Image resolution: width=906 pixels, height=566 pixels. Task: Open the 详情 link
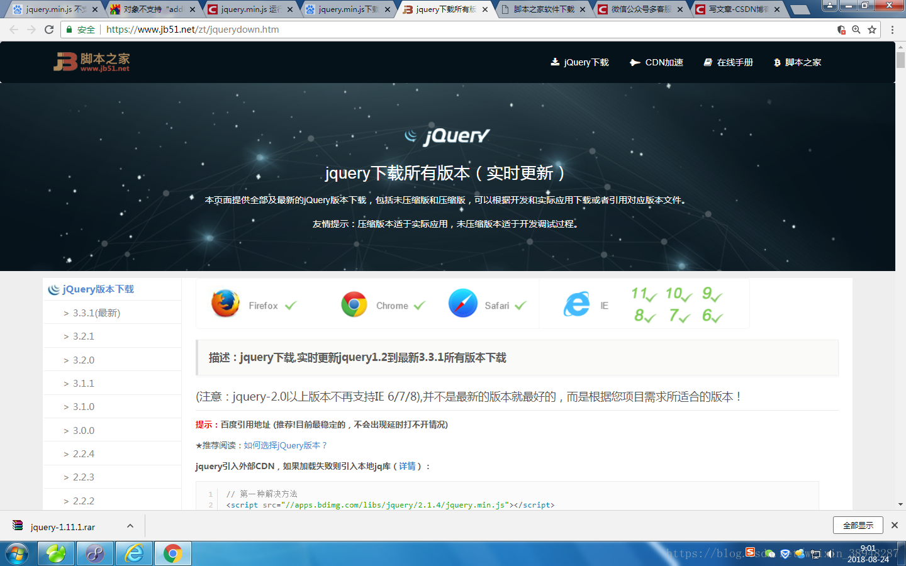click(407, 466)
